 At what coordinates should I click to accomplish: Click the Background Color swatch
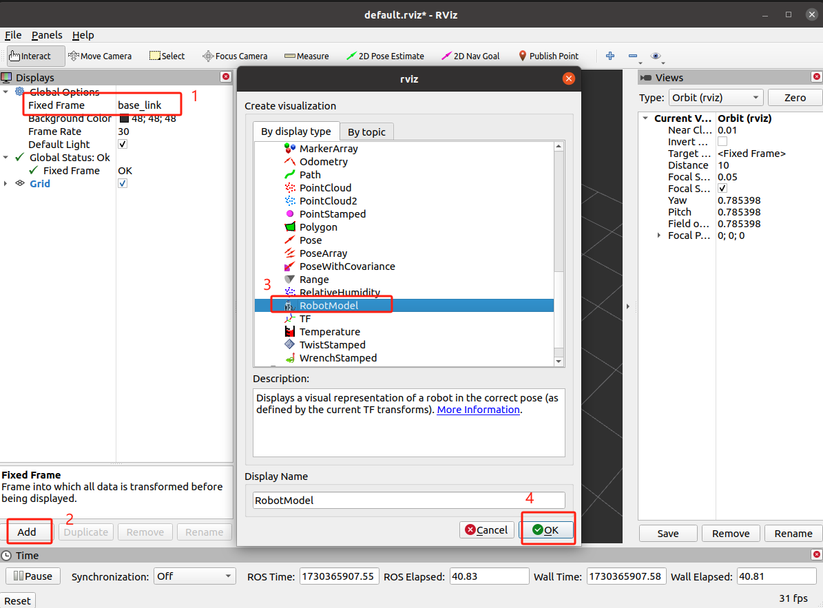[124, 118]
